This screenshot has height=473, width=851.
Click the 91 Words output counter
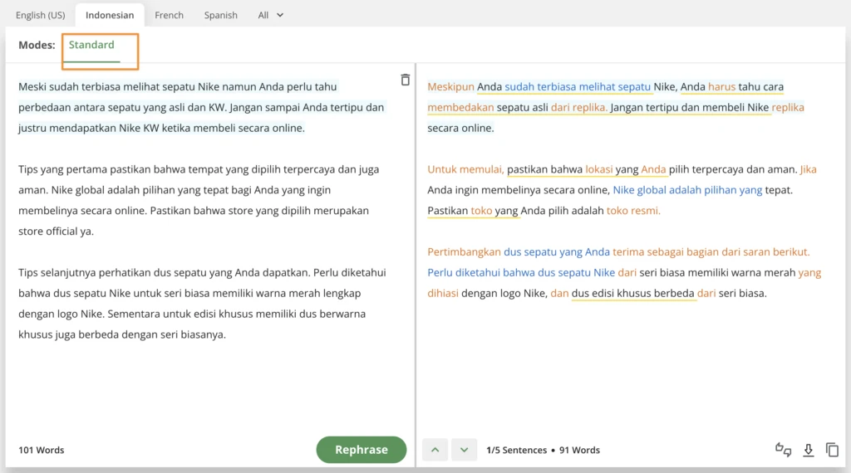click(579, 451)
